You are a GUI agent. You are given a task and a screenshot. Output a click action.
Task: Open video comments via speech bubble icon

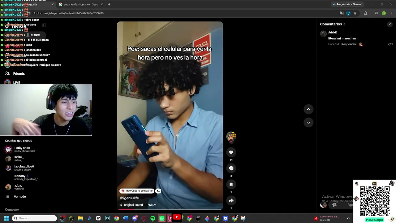(x=231, y=168)
